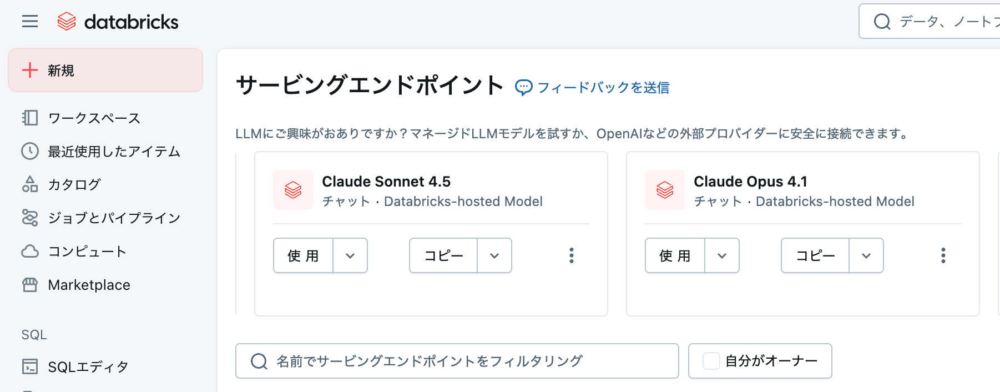The image size is (1000, 392).
Task: Open SQL Editor icon in sidebar
Action: click(x=30, y=366)
